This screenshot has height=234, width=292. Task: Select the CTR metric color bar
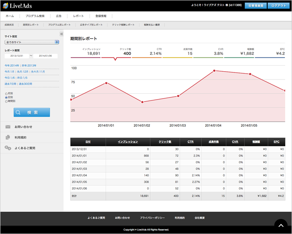coord(147,57)
